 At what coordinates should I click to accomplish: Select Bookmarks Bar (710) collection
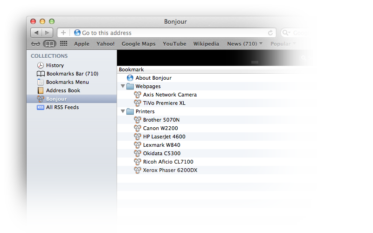point(72,74)
